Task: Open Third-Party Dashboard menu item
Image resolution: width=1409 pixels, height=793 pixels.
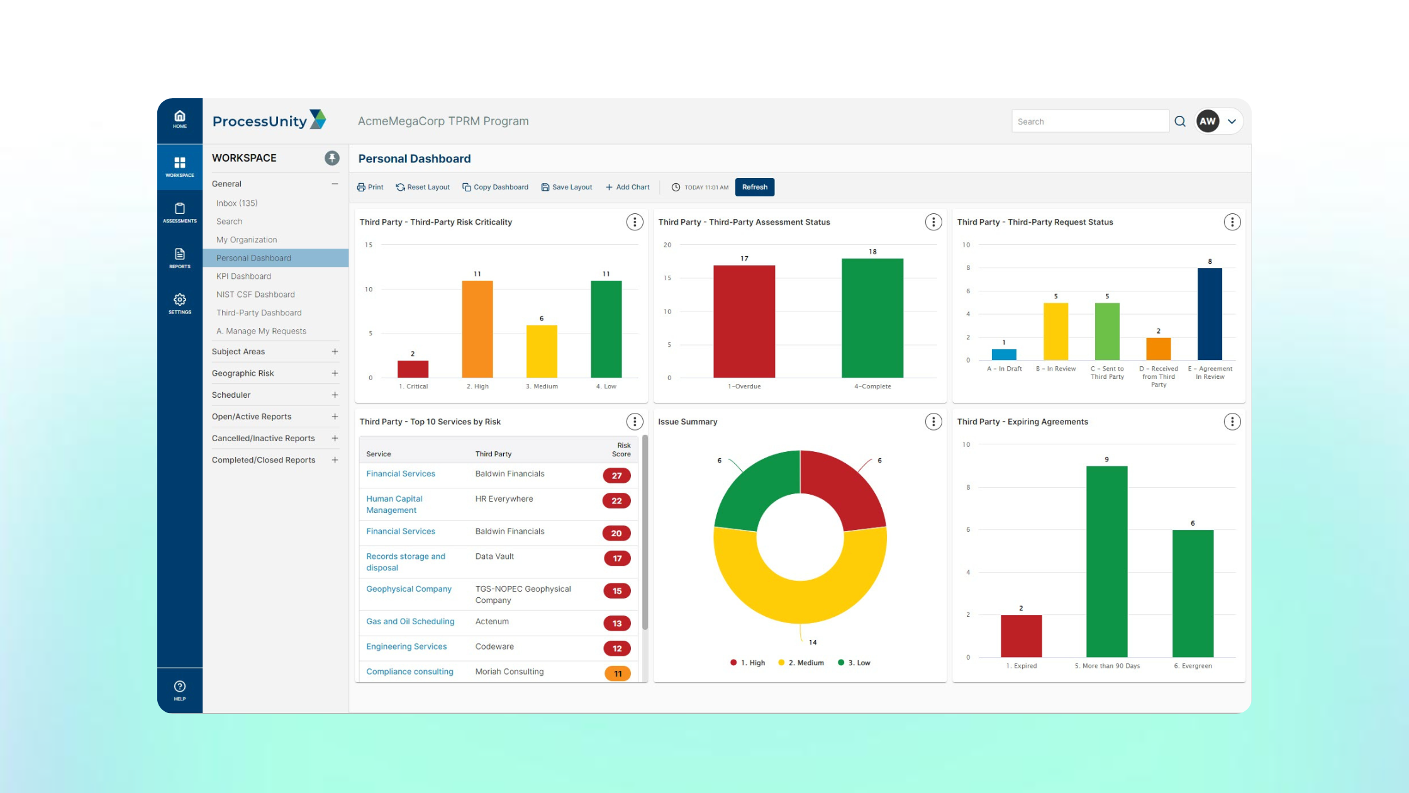Action: 276,313
